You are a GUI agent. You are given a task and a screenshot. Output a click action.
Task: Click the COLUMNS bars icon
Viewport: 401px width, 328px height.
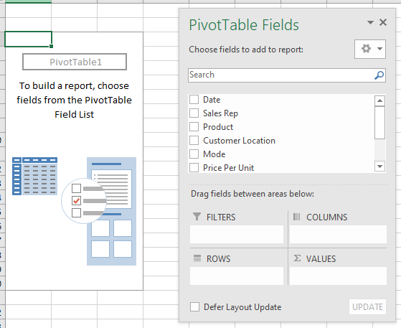tap(297, 217)
